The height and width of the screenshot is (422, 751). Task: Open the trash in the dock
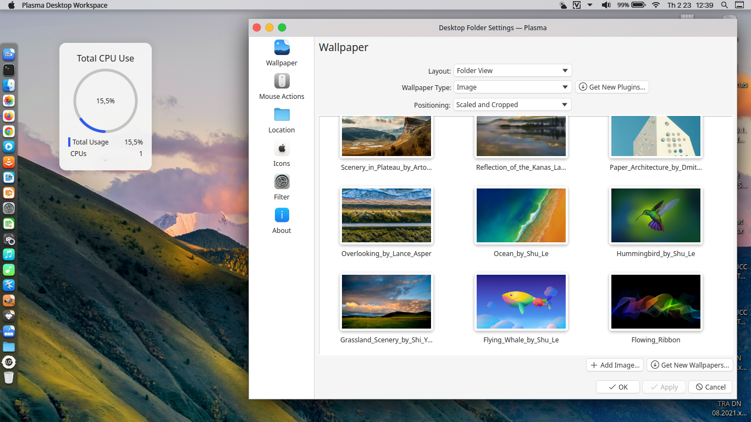click(x=9, y=377)
